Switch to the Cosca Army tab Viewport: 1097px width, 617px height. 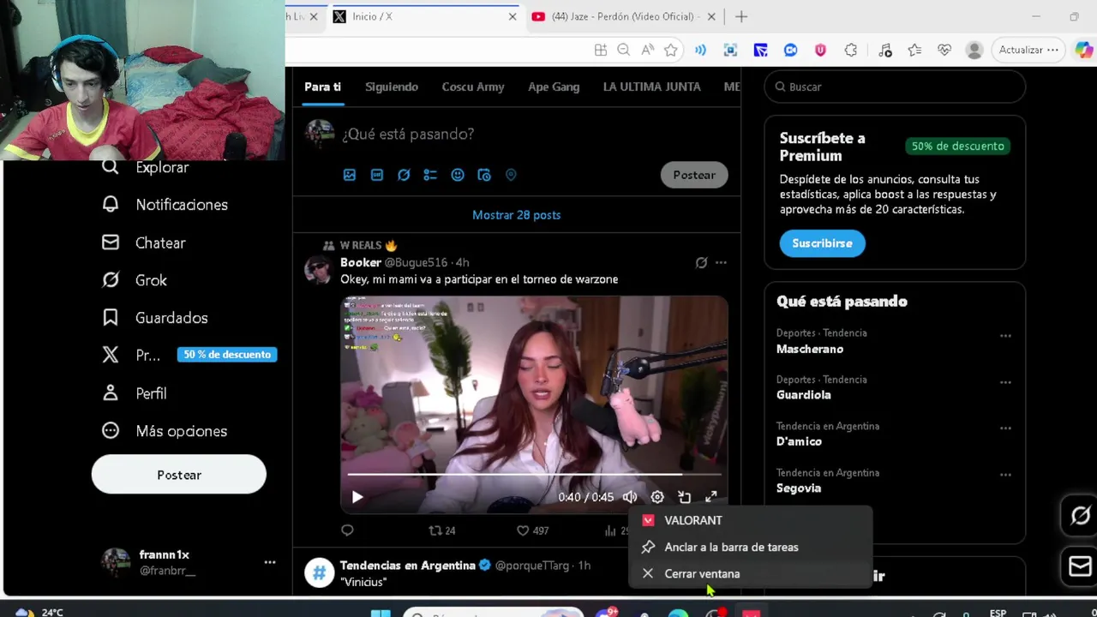tap(473, 87)
